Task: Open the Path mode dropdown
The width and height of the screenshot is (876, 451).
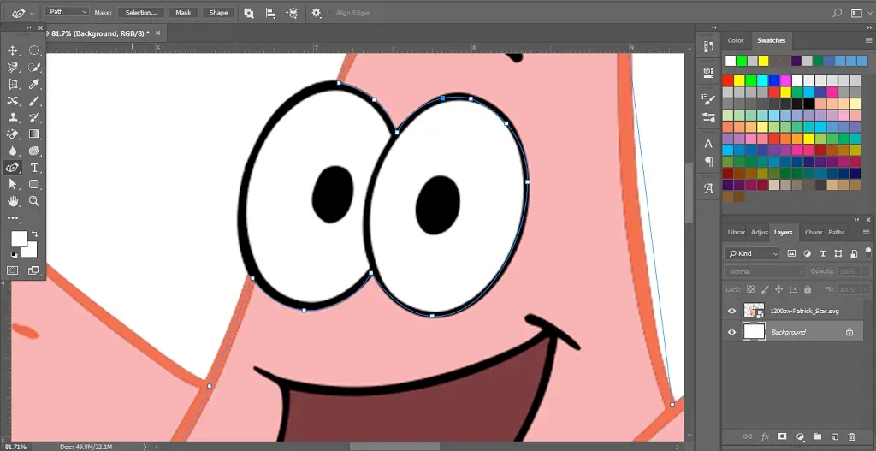Action: [x=68, y=12]
